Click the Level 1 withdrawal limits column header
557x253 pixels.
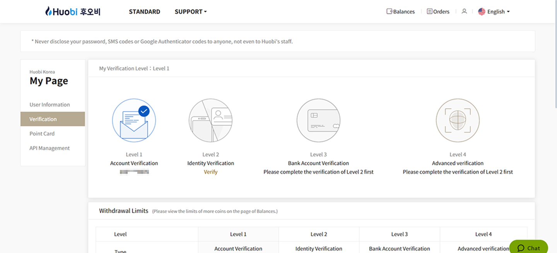(x=238, y=234)
